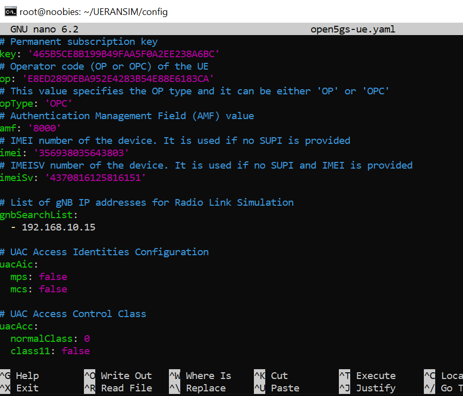Place cursor on the class11 false value
Viewport: 463px width, 396px height.
[76, 351]
